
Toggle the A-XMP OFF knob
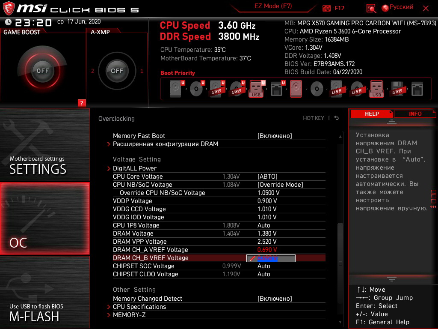[117, 71]
